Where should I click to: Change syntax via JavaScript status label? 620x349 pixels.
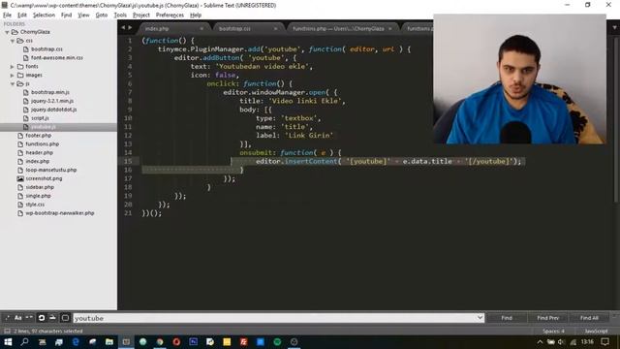[596, 331]
